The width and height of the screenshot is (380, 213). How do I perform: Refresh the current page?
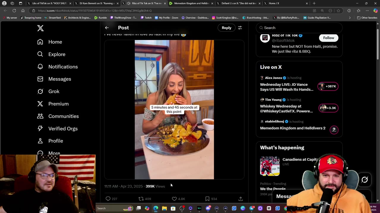(x=14, y=11)
